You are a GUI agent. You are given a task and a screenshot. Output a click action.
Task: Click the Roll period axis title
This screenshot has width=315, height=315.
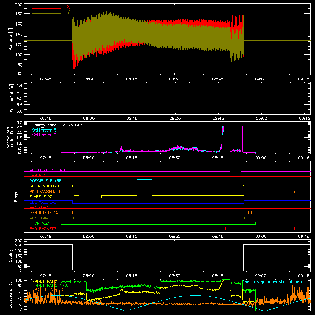tap(12, 98)
